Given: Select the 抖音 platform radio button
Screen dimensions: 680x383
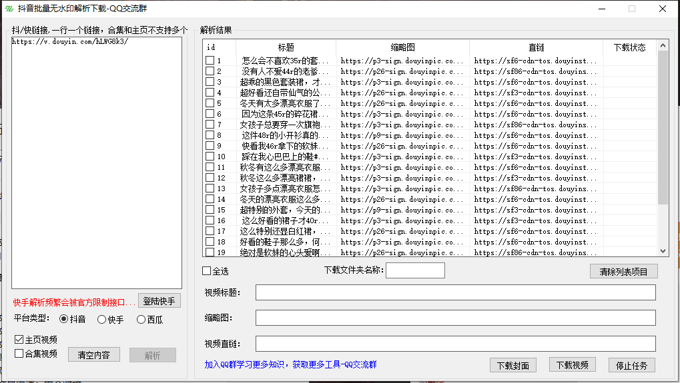Looking at the screenshot, I should click(x=64, y=319).
